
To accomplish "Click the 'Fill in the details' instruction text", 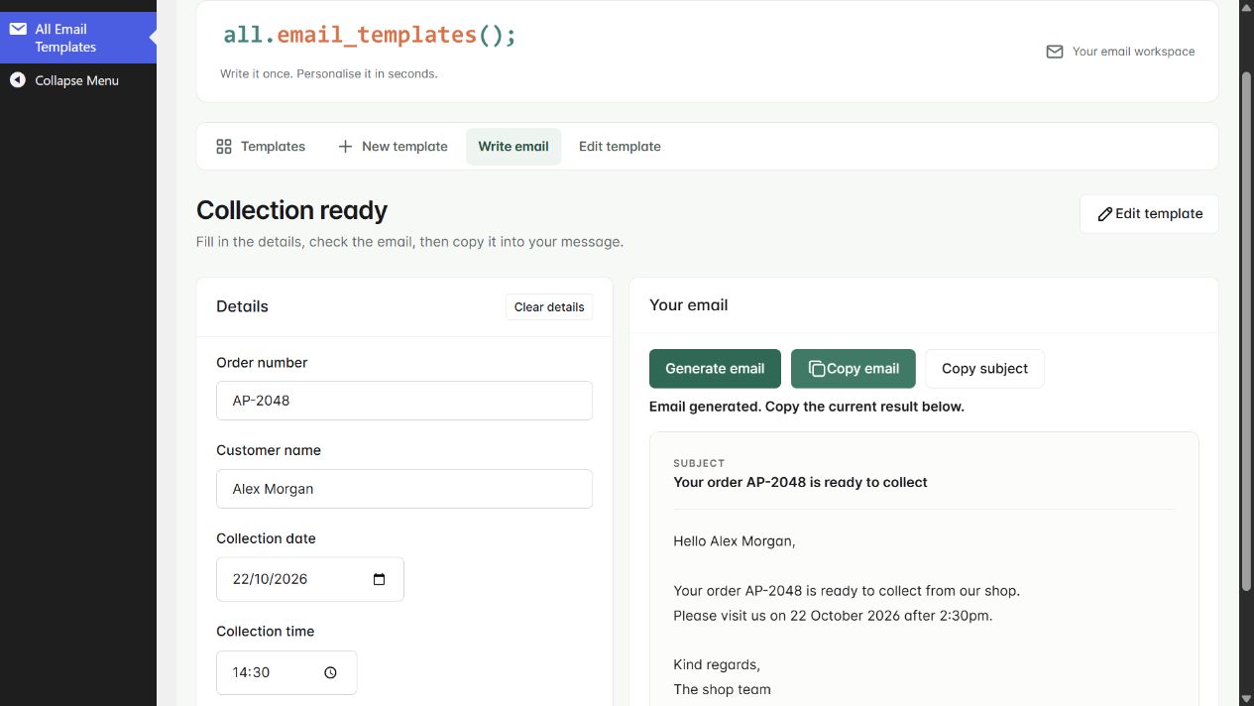I will (409, 242).
